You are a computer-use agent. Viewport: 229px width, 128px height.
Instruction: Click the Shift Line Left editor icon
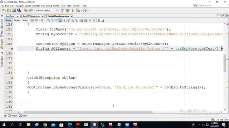pos(81,21)
